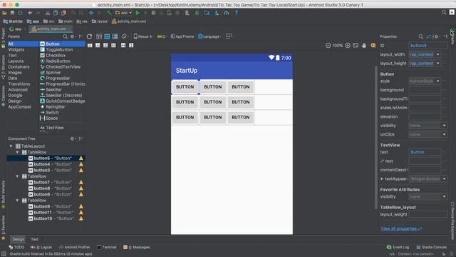Search in the Properties panel
Viewport: 456px width, 257px height.
tap(420, 36)
